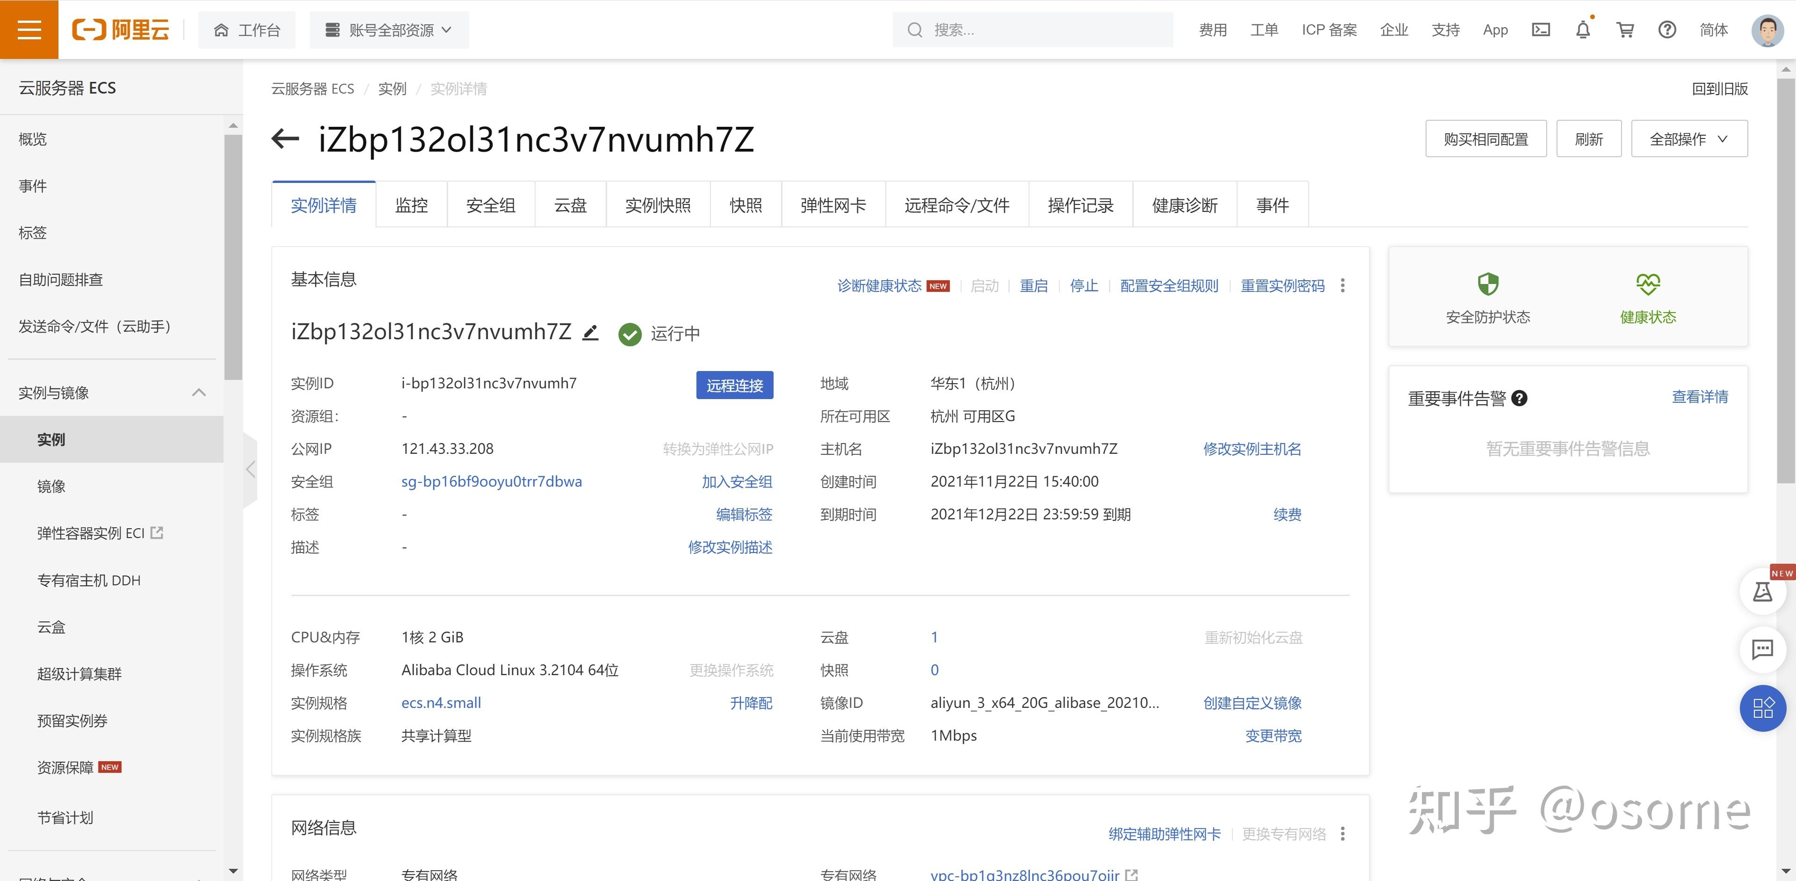Viewport: 1796px width, 881px height.
Task: Click the notification bell icon
Action: (1583, 29)
